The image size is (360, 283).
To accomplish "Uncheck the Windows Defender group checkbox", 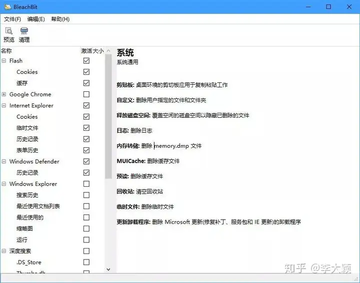I will [86, 162].
